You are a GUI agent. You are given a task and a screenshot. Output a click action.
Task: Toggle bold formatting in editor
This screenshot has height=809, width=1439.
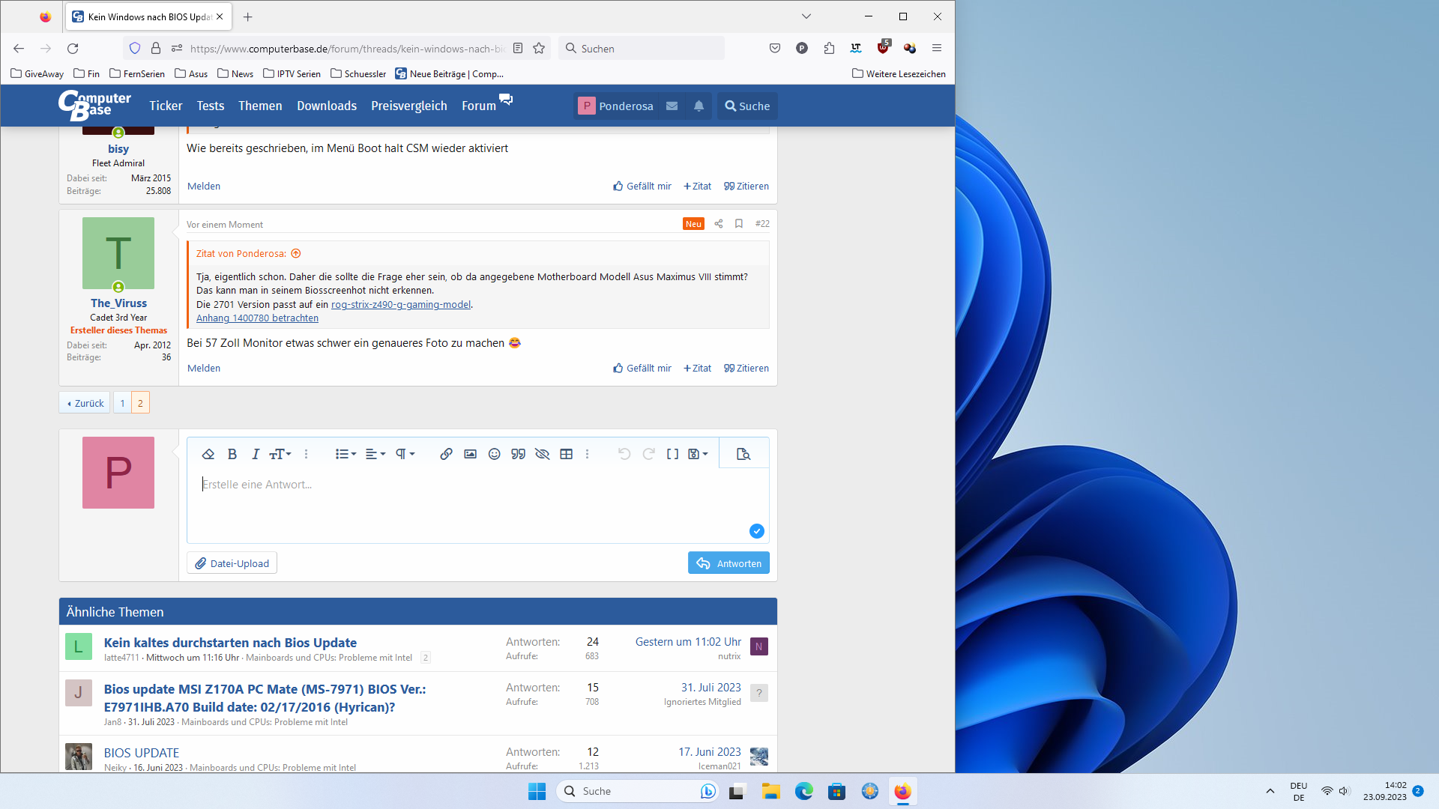pos(232,454)
